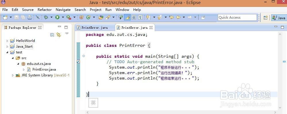Click the Run Last Tool icon
Viewport: 287px width, 114px height.
(69, 18)
